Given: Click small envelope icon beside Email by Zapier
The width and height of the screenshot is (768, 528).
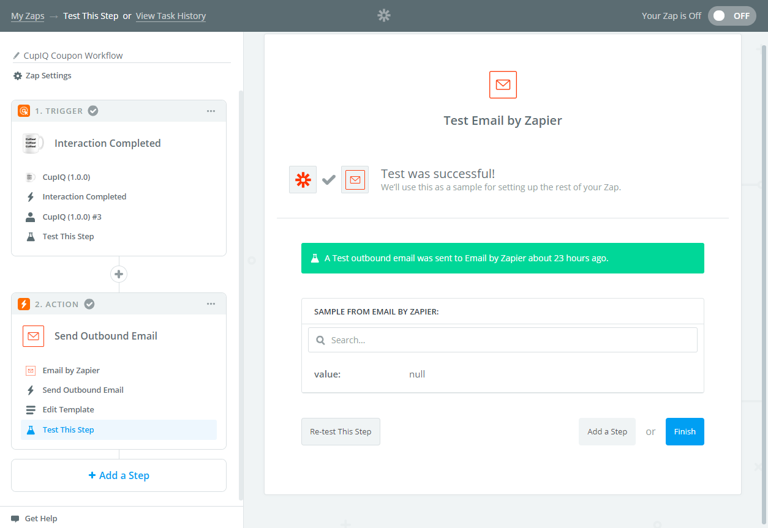Looking at the screenshot, I should [x=30, y=371].
